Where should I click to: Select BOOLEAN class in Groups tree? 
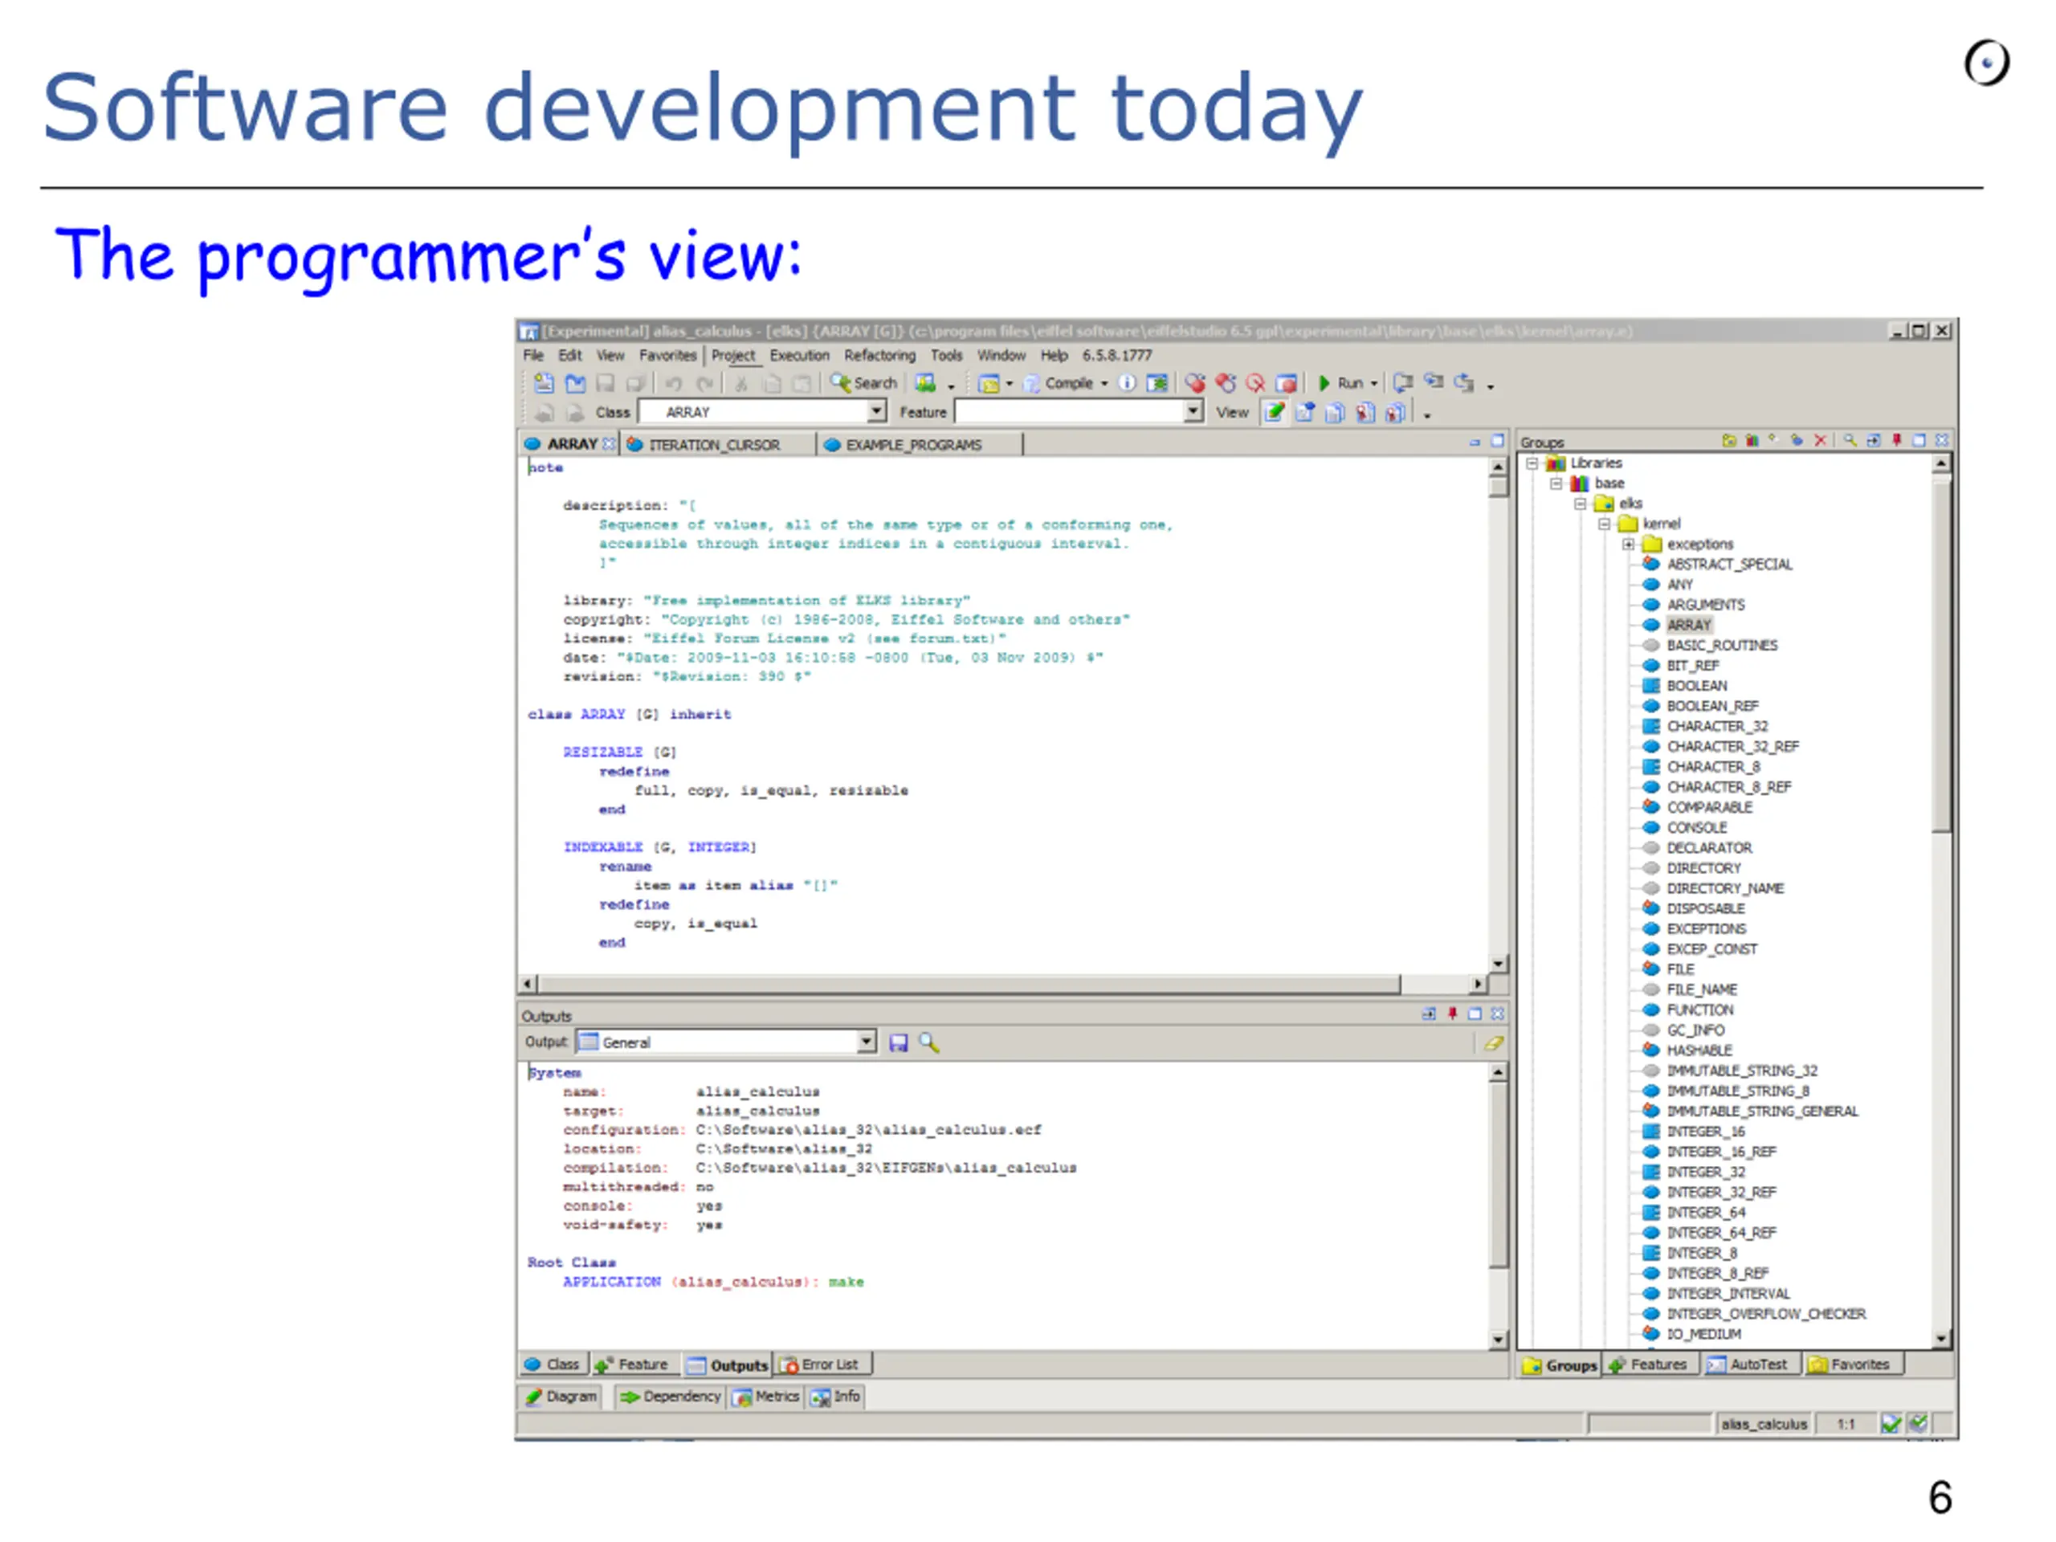[x=1696, y=686]
